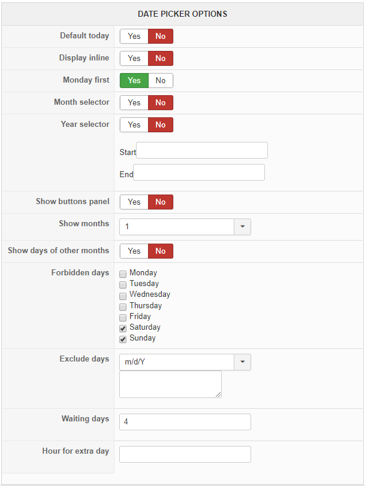Click the Waiting days input field
365x486 pixels.
click(185, 422)
